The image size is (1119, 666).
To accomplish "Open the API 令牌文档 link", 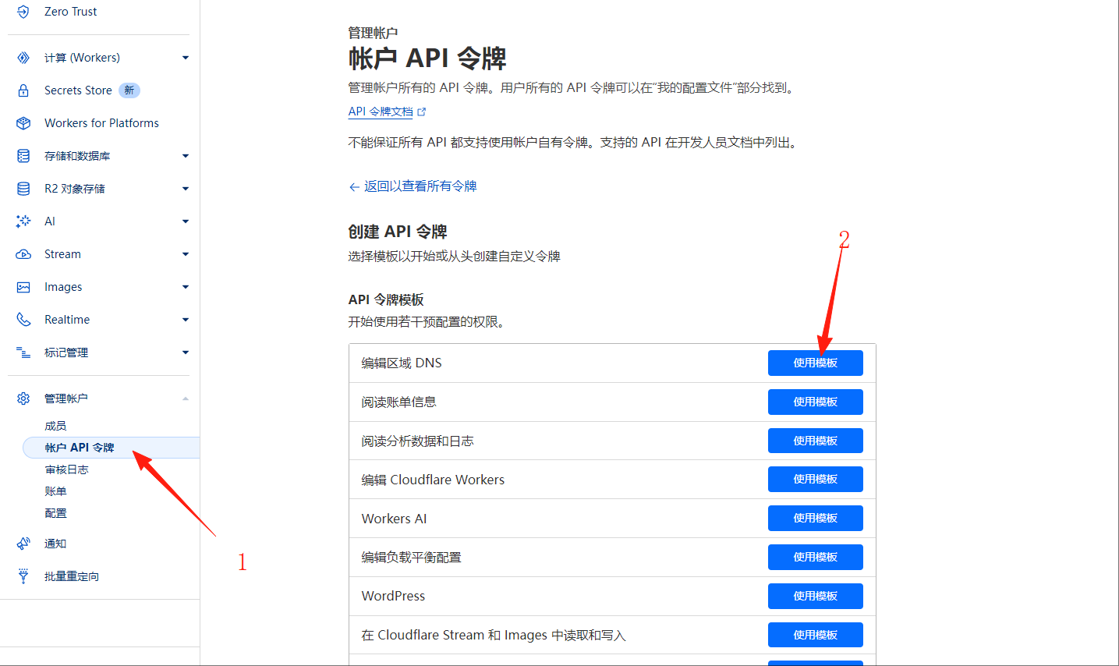I will [x=381, y=112].
